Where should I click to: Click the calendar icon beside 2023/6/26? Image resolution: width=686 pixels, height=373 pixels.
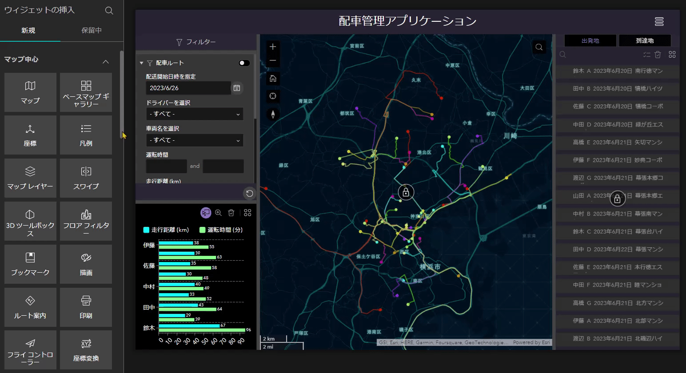click(237, 88)
